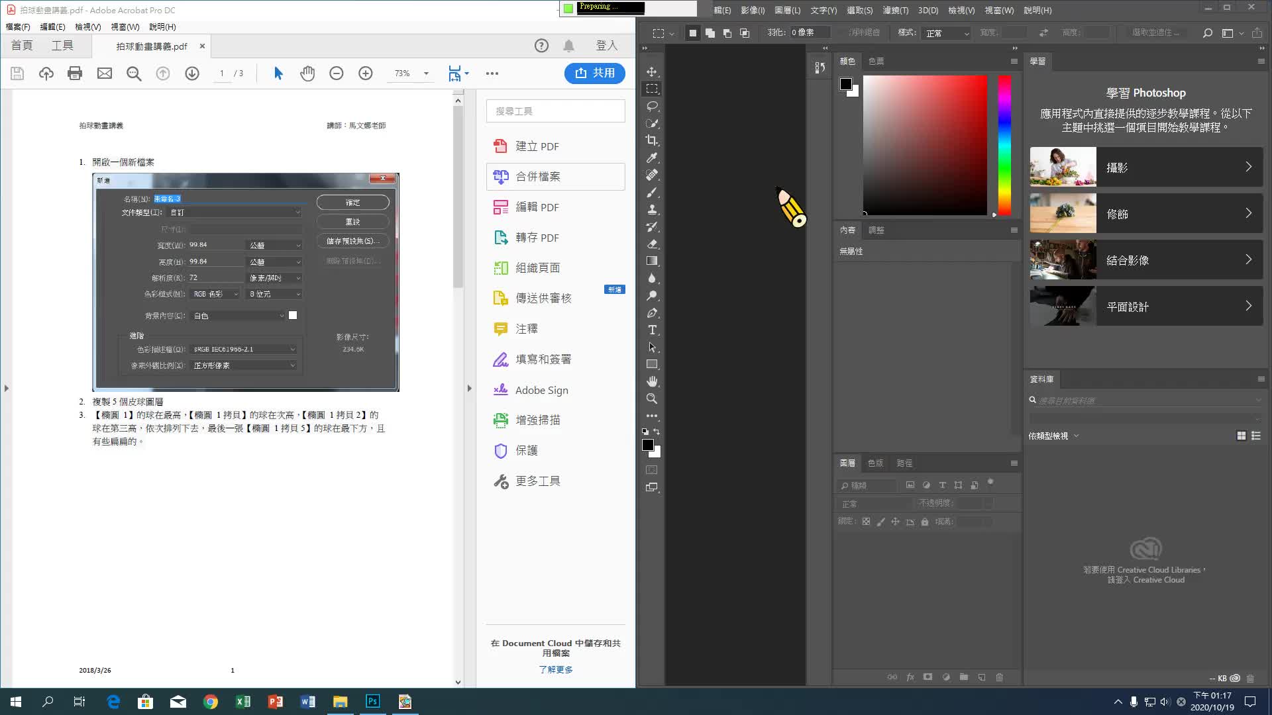This screenshot has height=715, width=1272.
Task: Select the Horizontal Type tool
Action: [652, 330]
